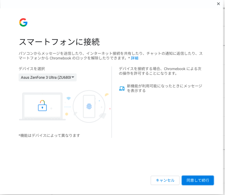225x195 pixels.
Task: Close the dialog with the X icon
Action: click(x=218, y=4)
